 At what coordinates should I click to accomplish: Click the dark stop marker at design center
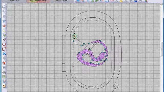[x=89, y=50]
